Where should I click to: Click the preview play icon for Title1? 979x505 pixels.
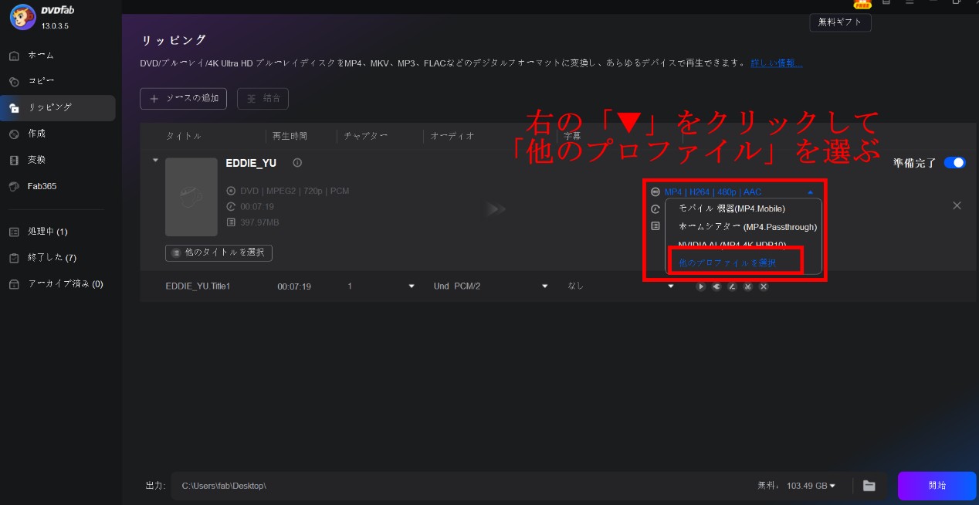(700, 286)
